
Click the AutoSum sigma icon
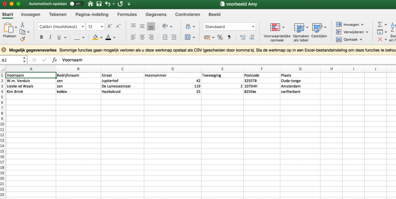point(380,24)
